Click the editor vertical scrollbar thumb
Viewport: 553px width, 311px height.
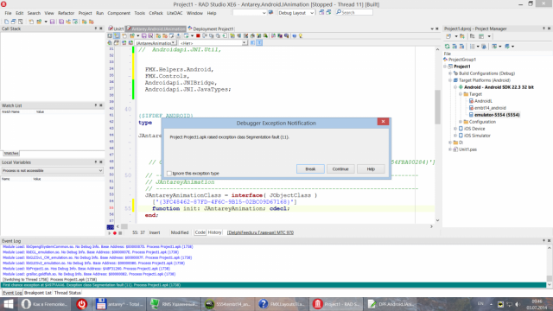(x=438, y=107)
